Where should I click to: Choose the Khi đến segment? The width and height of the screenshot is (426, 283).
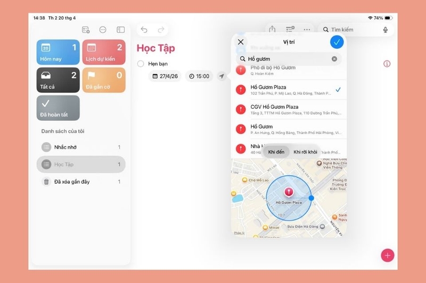coord(276,152)
